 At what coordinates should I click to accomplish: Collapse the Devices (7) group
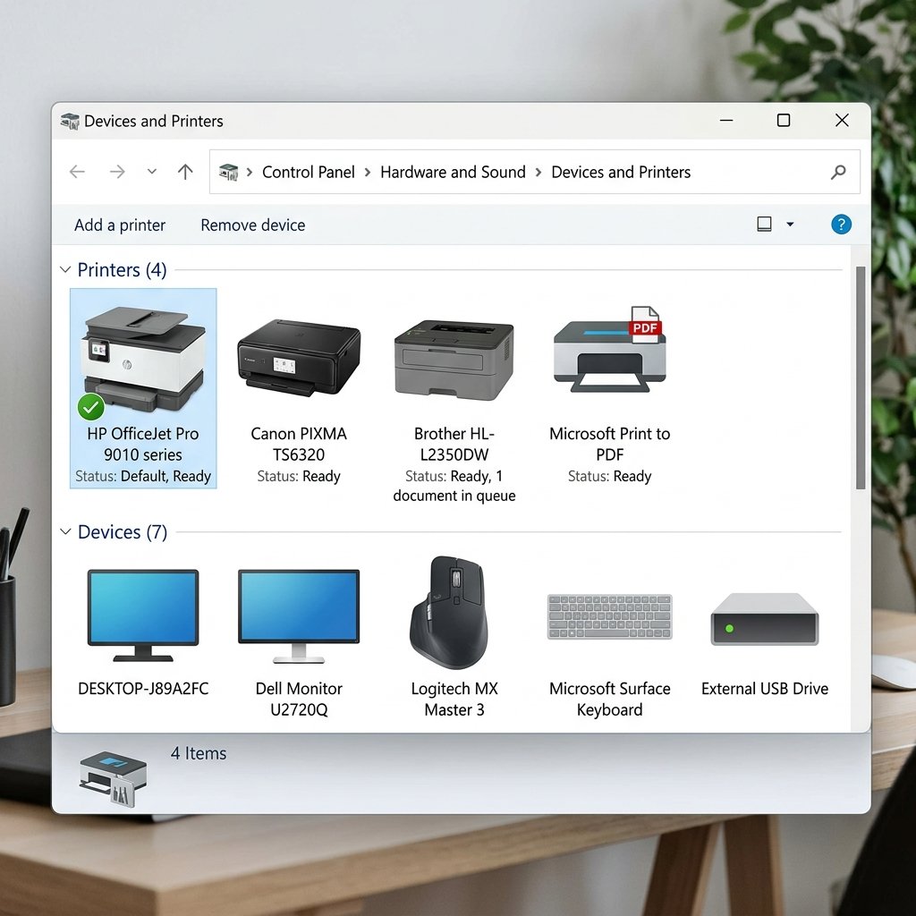click(65, 531)
